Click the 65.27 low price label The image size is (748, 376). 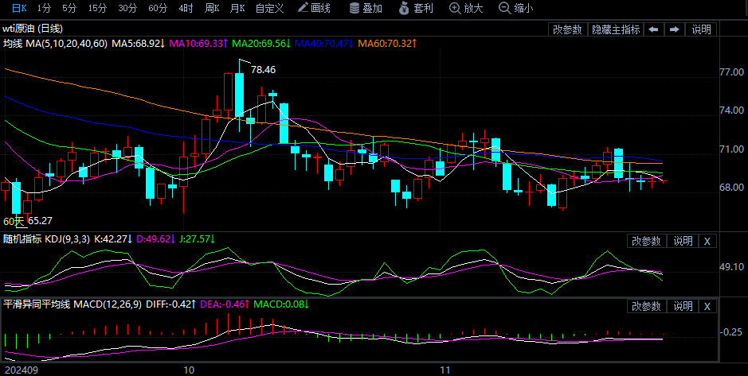(x=40, y=221)
